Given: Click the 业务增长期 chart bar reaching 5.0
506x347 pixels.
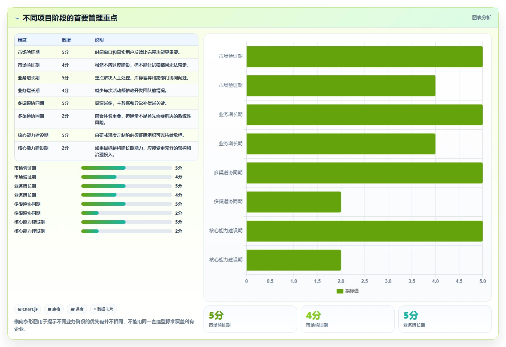Looking at the screenshot, I should click(x=364, y=115).
